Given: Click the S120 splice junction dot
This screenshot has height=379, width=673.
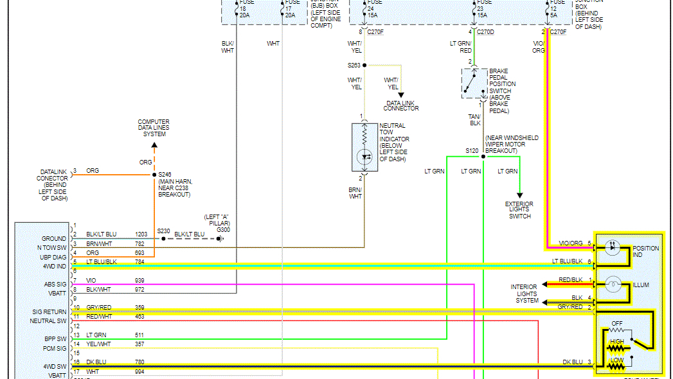Looking at the screenshot, I should pyautogui.click(x=483, y=155).
